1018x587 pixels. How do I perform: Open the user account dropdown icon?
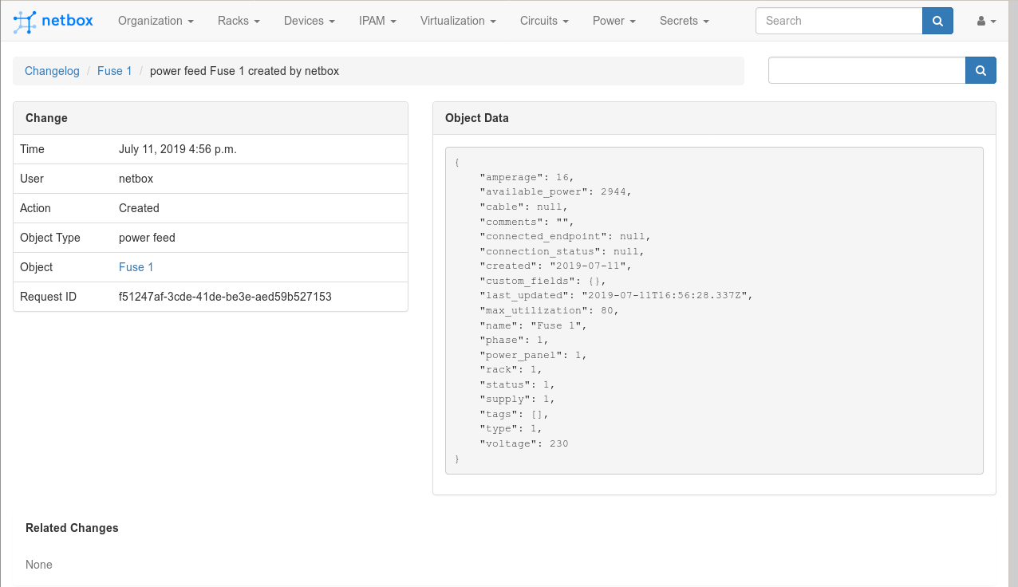pyautogui.click(x=986, y=22)
